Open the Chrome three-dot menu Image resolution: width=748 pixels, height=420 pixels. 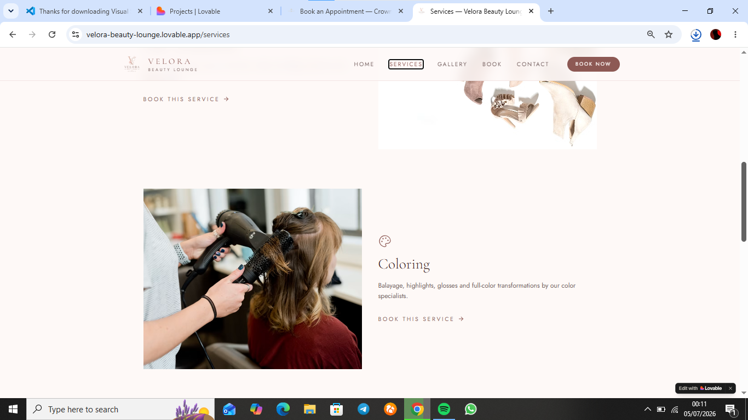(x=735, y=34)
